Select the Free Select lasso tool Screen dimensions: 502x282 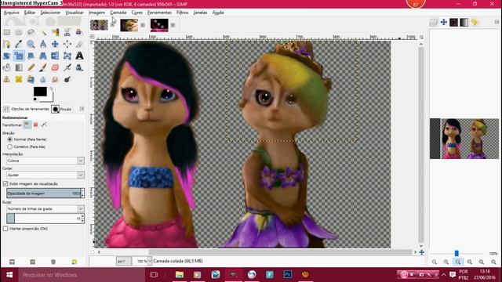click(31, 32)
